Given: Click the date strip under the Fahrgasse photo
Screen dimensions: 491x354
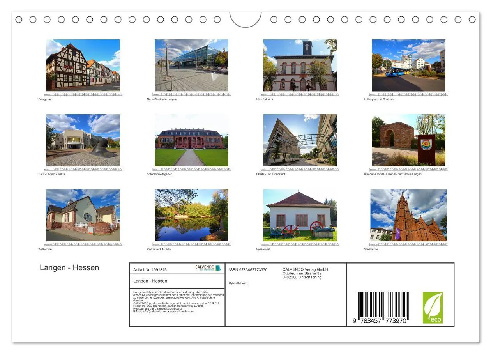Looking at the screenshot, I should (83, 94).
